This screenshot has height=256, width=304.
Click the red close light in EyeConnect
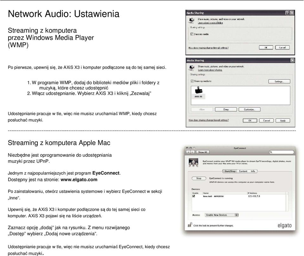click(187, 148)
